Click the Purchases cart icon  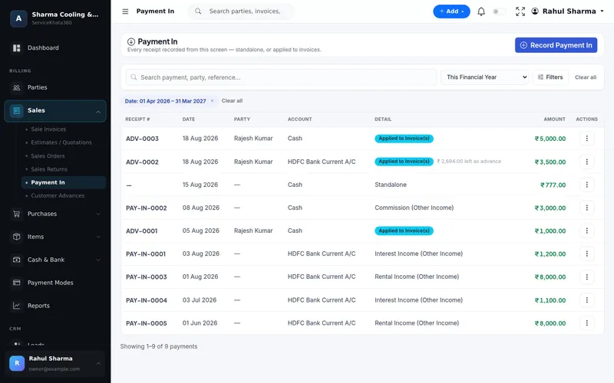(16, 214)
